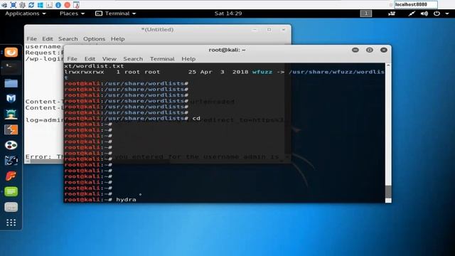Open the terminal window Terminal menu
455x256 pixels.
click(162, 59)
